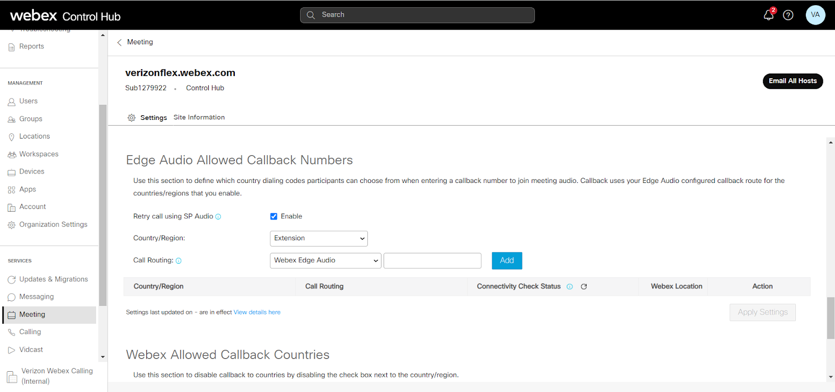The height and width of the screenshot is (392, 835).
Task: Click the Vidcast play icon
Action: pos(11,350)
